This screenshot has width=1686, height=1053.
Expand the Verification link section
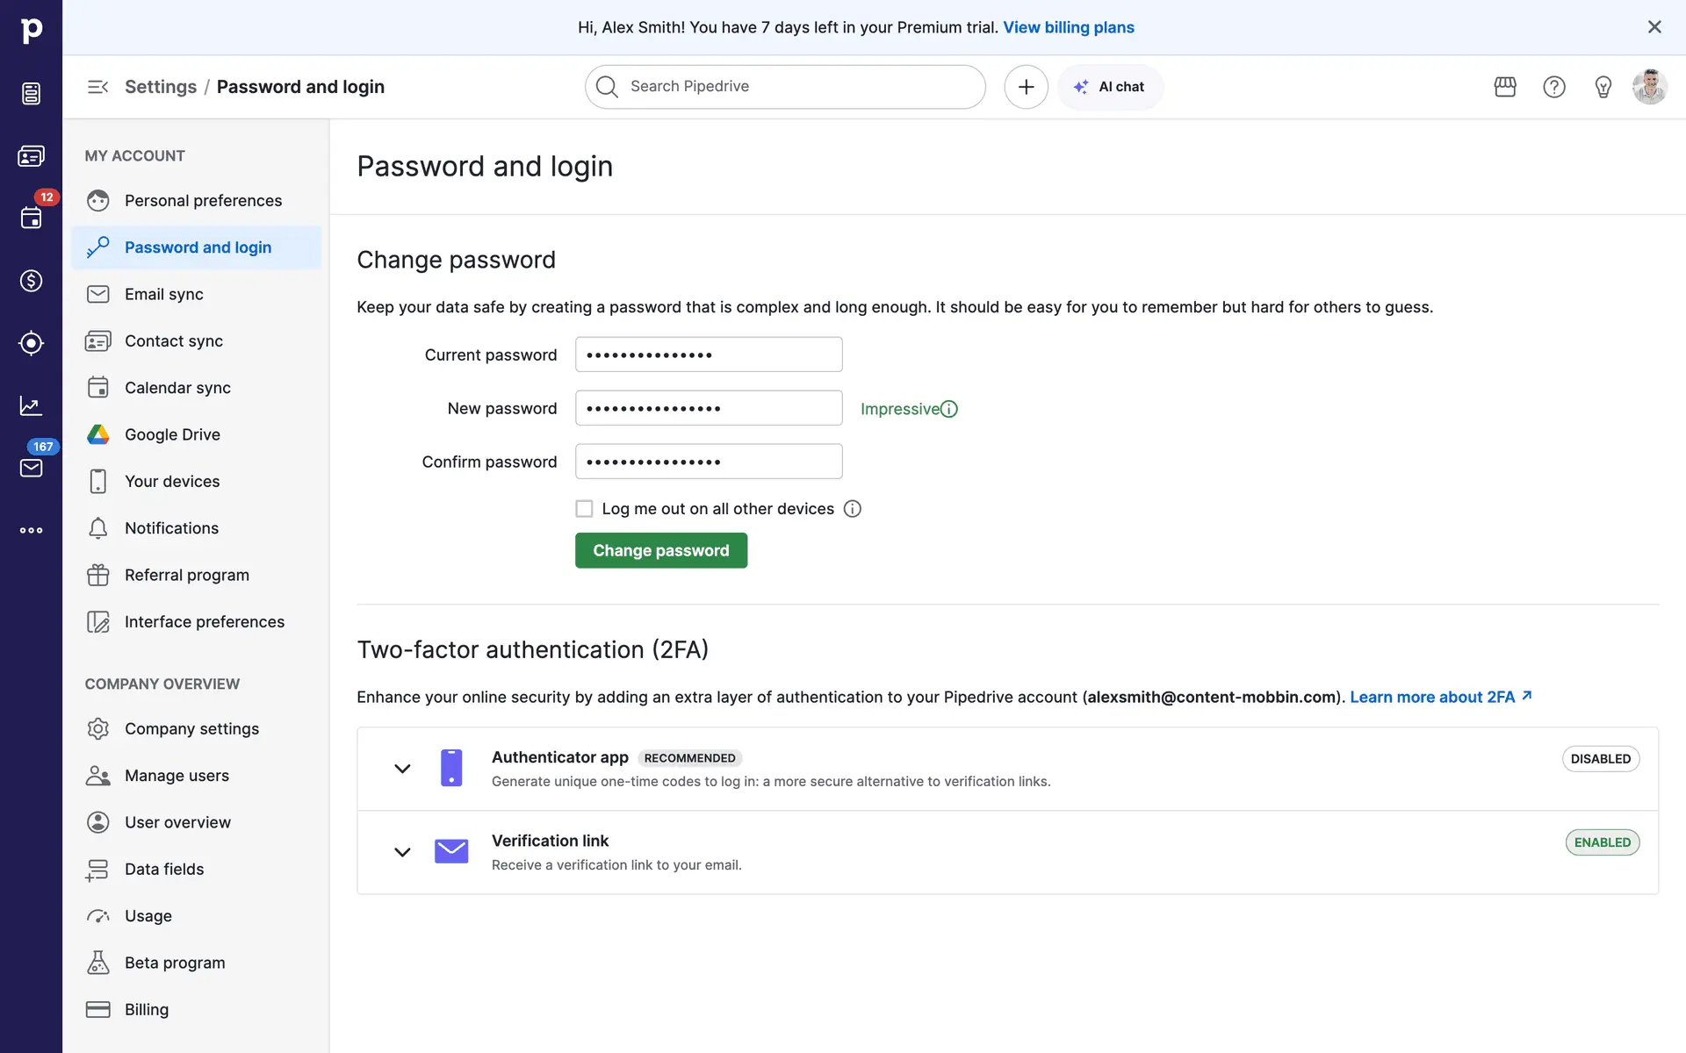point(402,852)
